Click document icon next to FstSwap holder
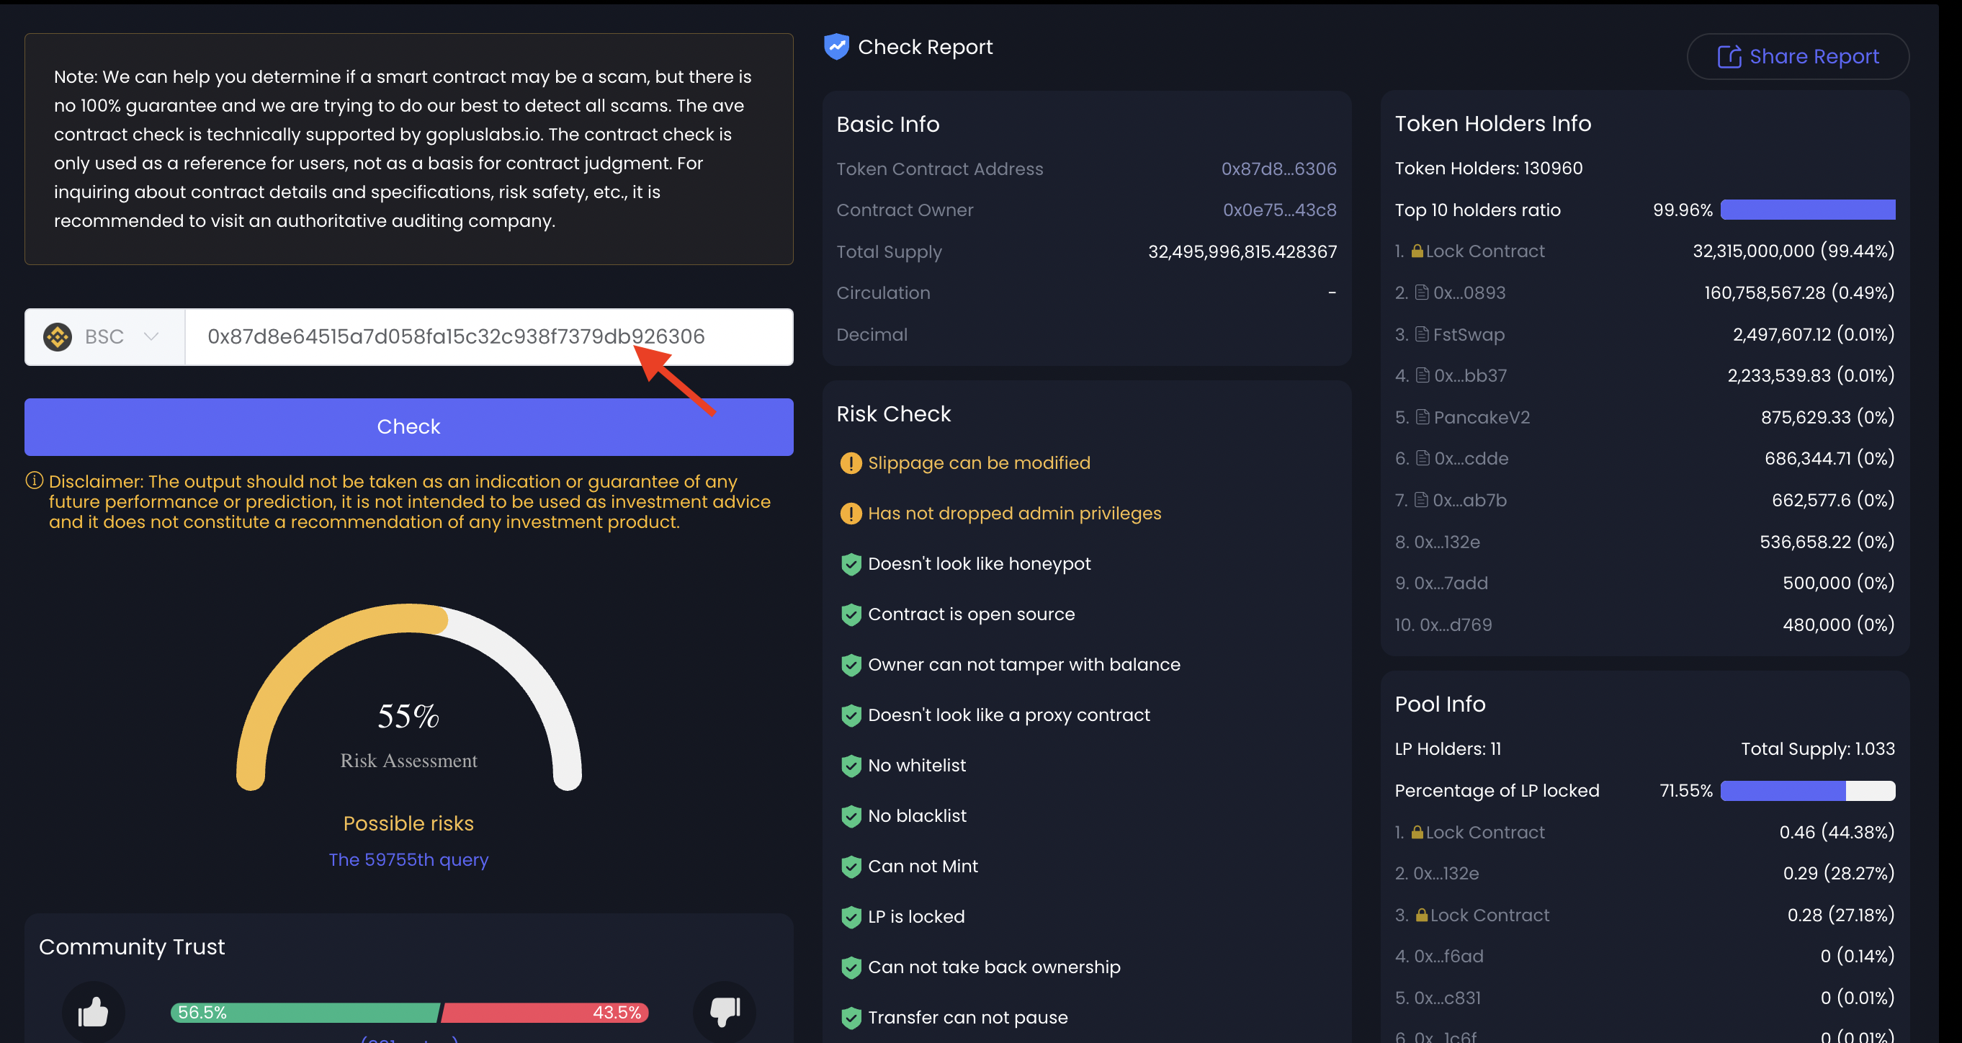1962x1043 pixels. click(1421, 334)
